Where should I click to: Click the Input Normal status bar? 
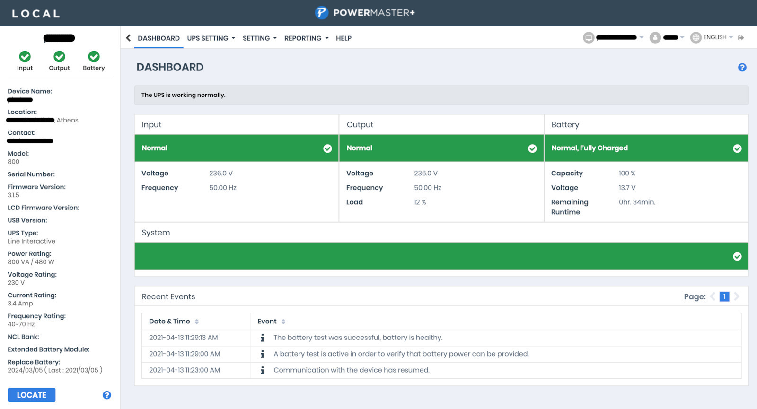click(x=237, y=148)
